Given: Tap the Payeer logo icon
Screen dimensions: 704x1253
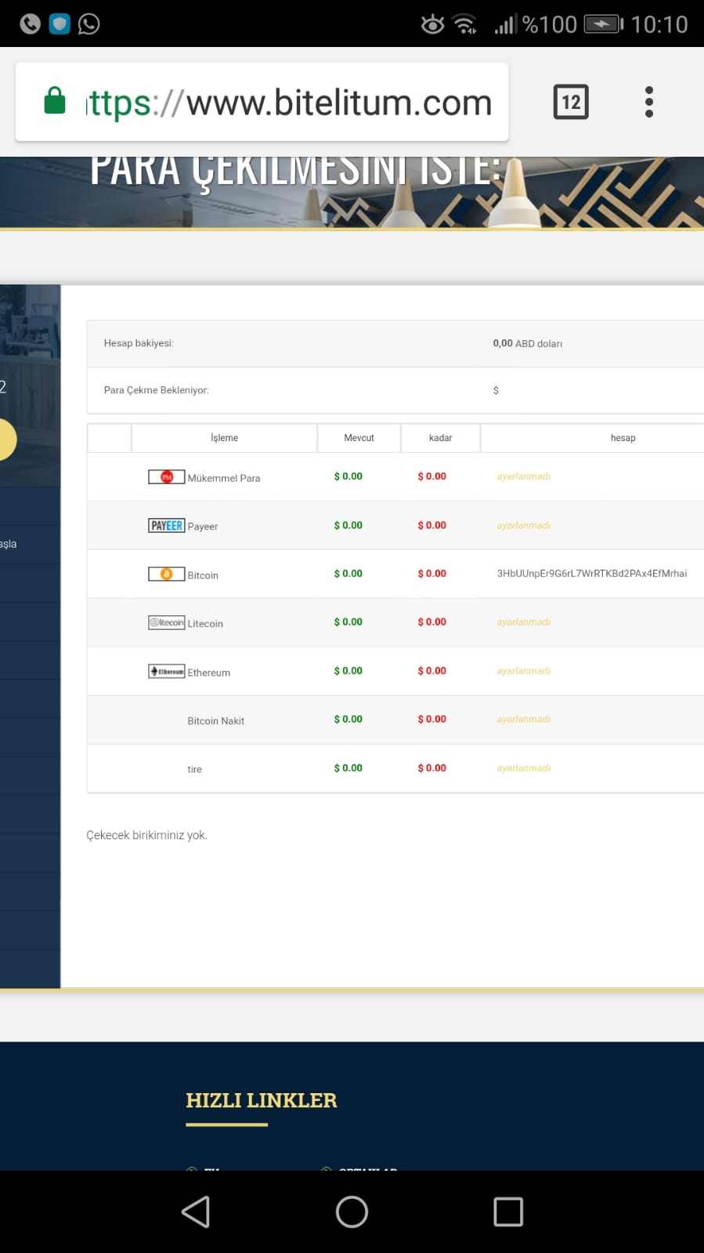Looking at the screenshot, I should coord(166,526).
